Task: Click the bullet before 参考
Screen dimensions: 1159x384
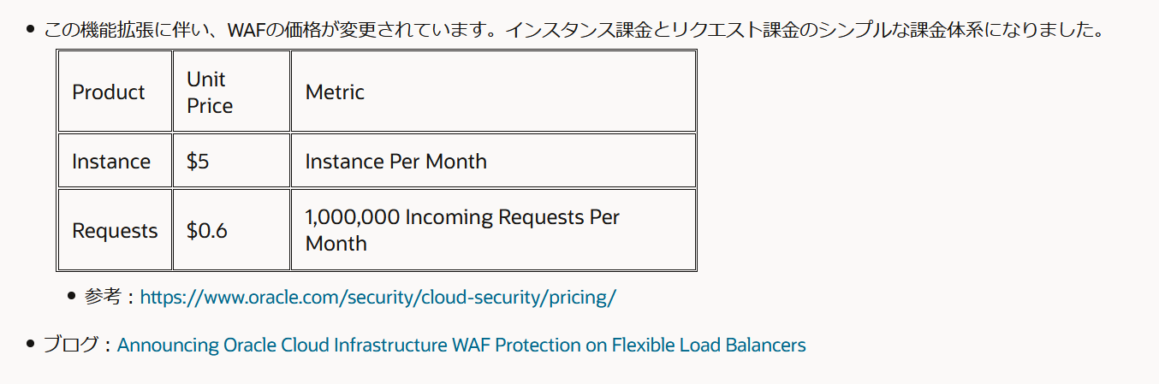Action: tap(72, 298)
